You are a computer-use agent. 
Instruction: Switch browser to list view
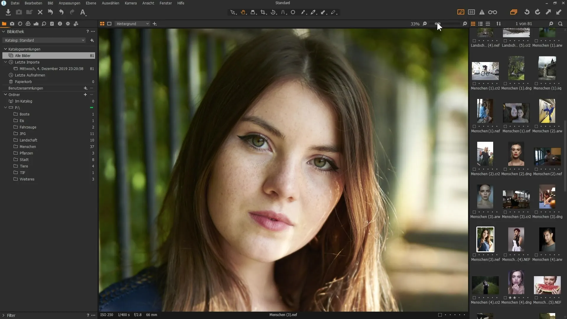click(480, 24)
